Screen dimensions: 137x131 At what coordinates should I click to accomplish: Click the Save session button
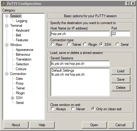(x=121, y=80)
